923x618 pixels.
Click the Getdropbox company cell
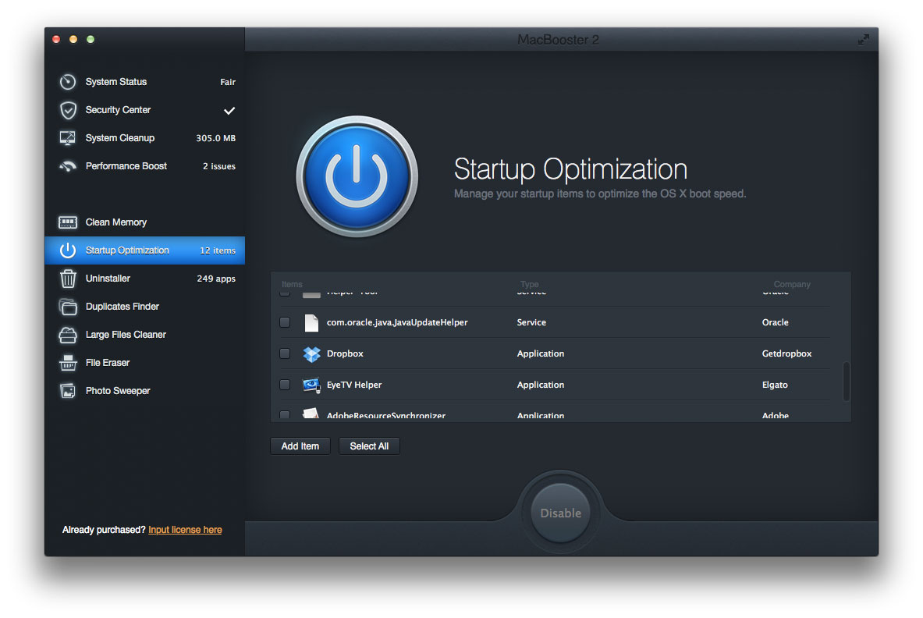coord(786,353)
